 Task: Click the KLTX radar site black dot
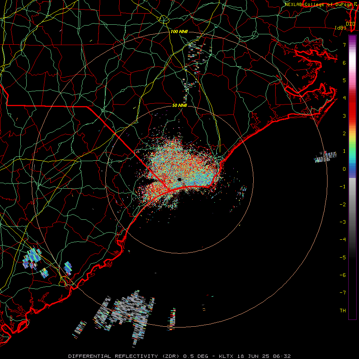coord(179,179)
